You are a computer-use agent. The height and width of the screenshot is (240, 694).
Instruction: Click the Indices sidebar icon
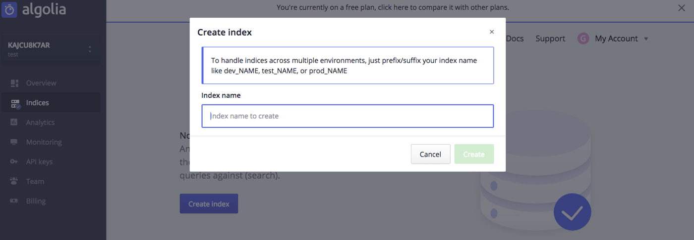point(15,103)
